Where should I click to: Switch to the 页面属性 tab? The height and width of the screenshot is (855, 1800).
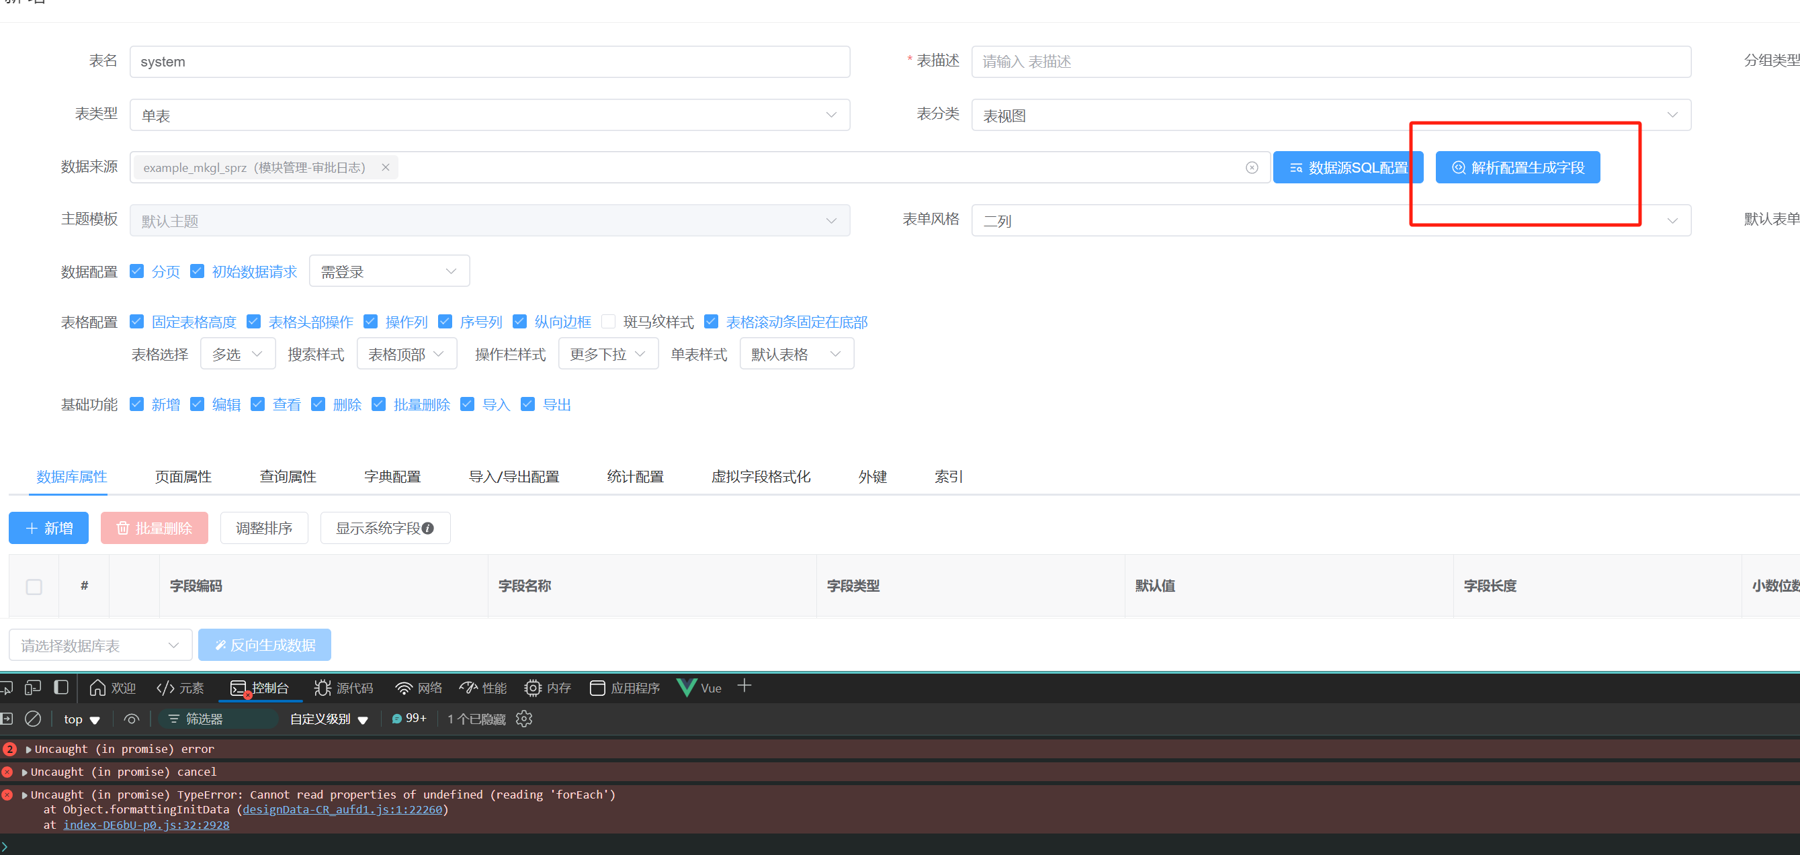click(x=183, y=477)
